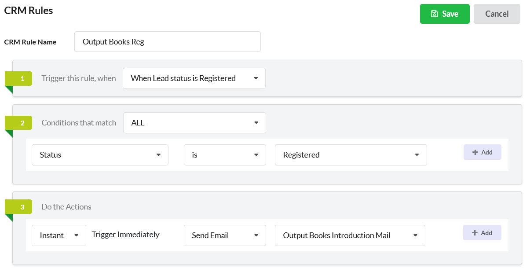Click the 'Trigger this rule, when' label
530x272 pixels.
pyautogui.click(x=79, y=78)
